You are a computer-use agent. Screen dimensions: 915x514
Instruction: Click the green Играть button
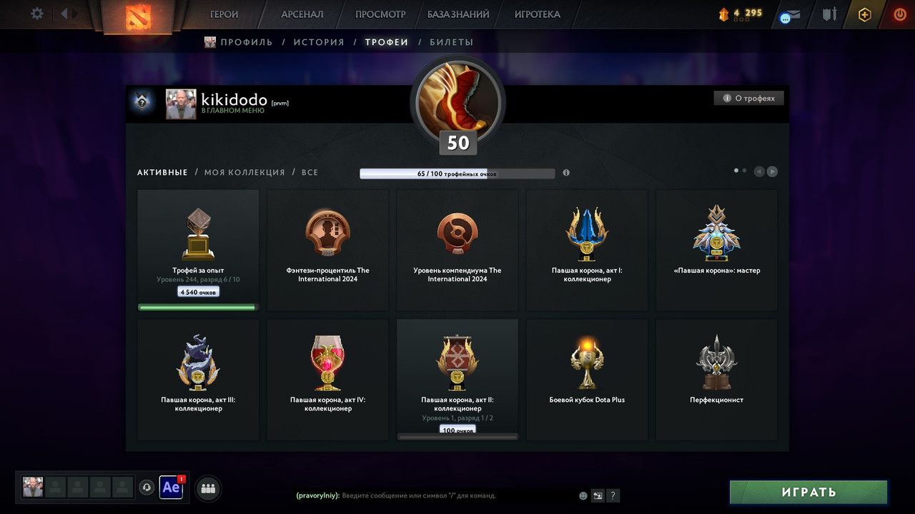click(808, 492)
